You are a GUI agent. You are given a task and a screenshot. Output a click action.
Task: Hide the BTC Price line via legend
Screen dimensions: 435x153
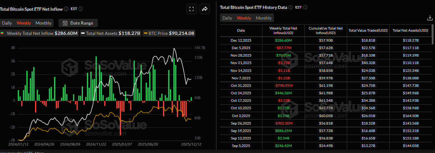(169, 33)
